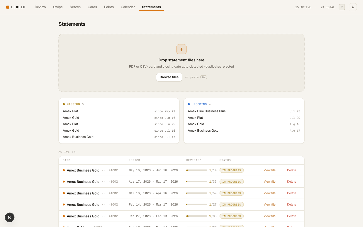Click the Ledger orange logo square
363x227 pixels.
click(x=8, y=7)
